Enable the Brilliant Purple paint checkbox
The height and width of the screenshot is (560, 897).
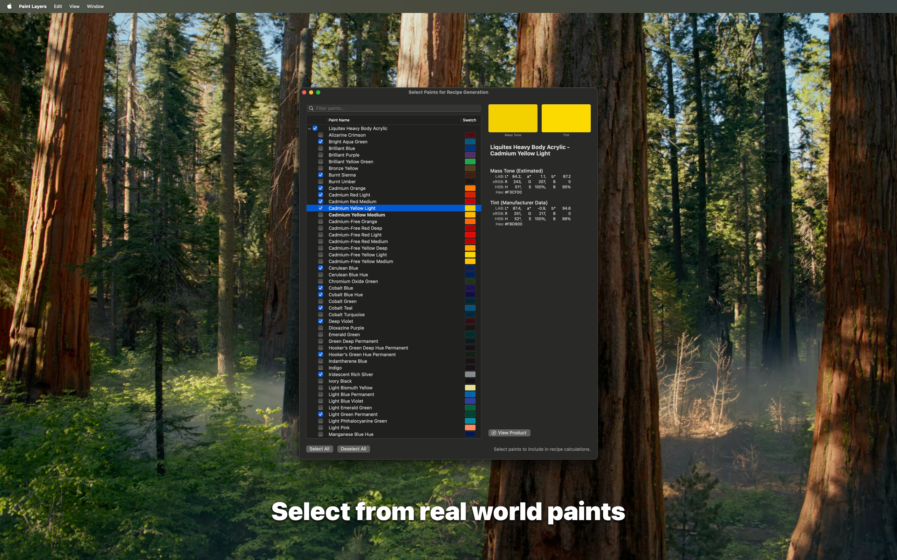pyautogui.click(x=321, y=155)
